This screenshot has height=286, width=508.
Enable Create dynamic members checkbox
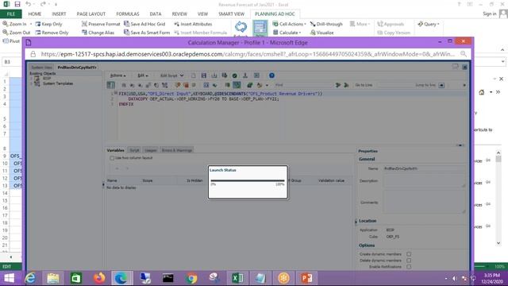click(409, 254)
